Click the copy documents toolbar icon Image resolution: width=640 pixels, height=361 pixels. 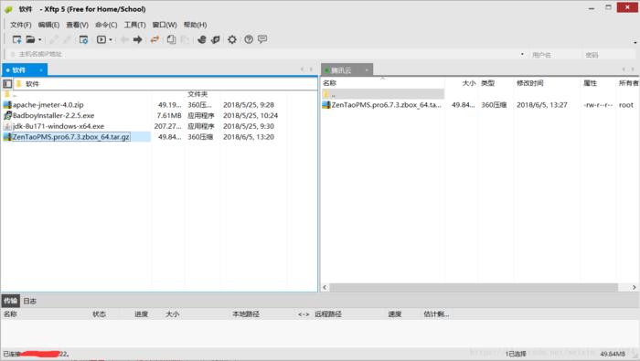point(172,39)
